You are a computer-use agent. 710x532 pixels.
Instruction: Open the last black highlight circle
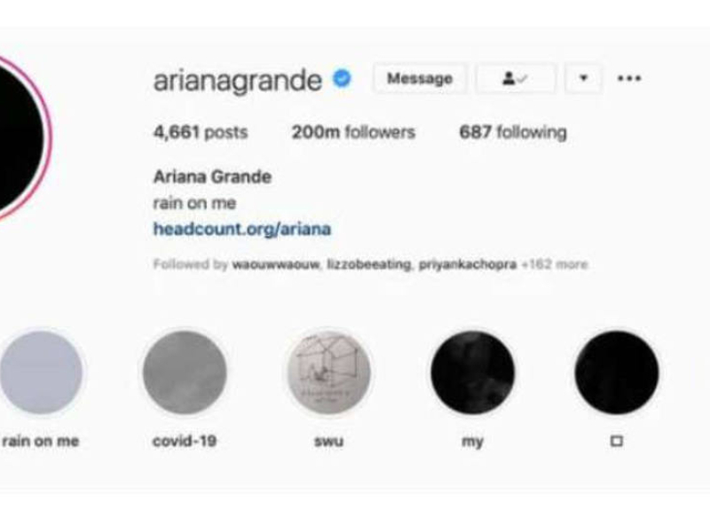(617, 372)
